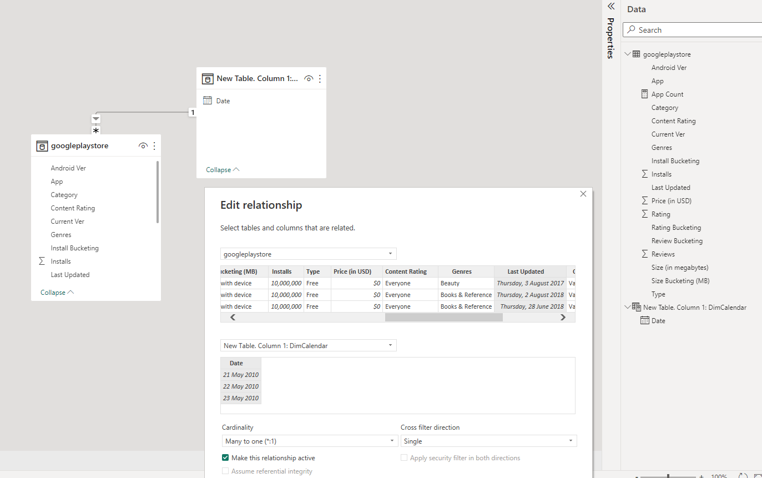
Task: Check Assume referential integrity
Action: (225, 471)
